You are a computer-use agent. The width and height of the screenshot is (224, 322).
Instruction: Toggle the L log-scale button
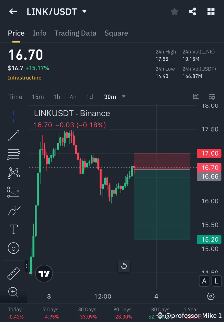click(217, 281)
